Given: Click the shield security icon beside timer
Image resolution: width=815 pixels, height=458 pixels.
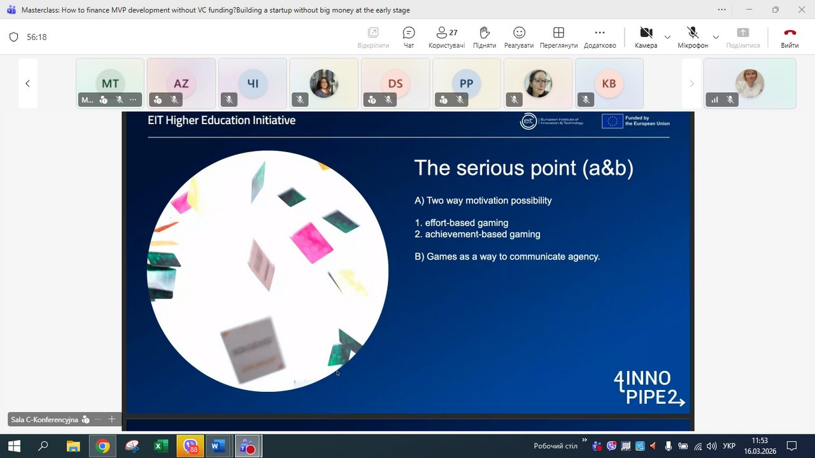Looking at the screenshot, I should click(x=13, y=38).
